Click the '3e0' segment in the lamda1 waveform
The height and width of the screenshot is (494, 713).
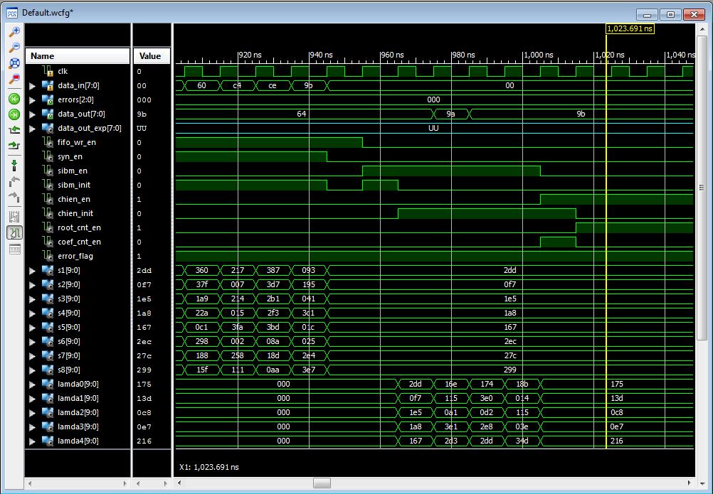(487, 398)
